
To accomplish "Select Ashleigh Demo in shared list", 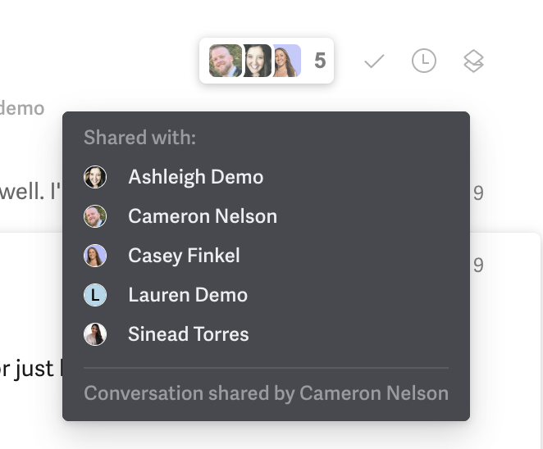I will pos(196,177).
